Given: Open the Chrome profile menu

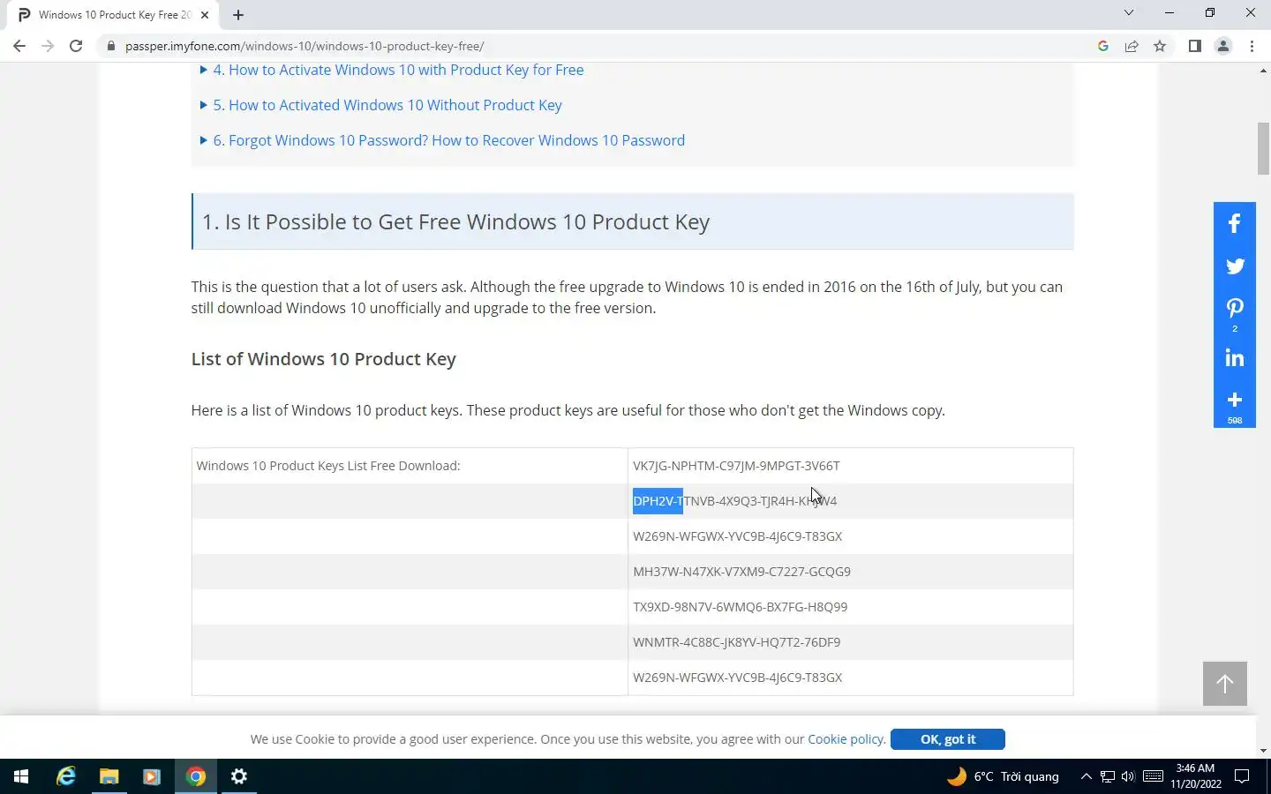Looking at the screenshot, I should [x=1222, y=46].
